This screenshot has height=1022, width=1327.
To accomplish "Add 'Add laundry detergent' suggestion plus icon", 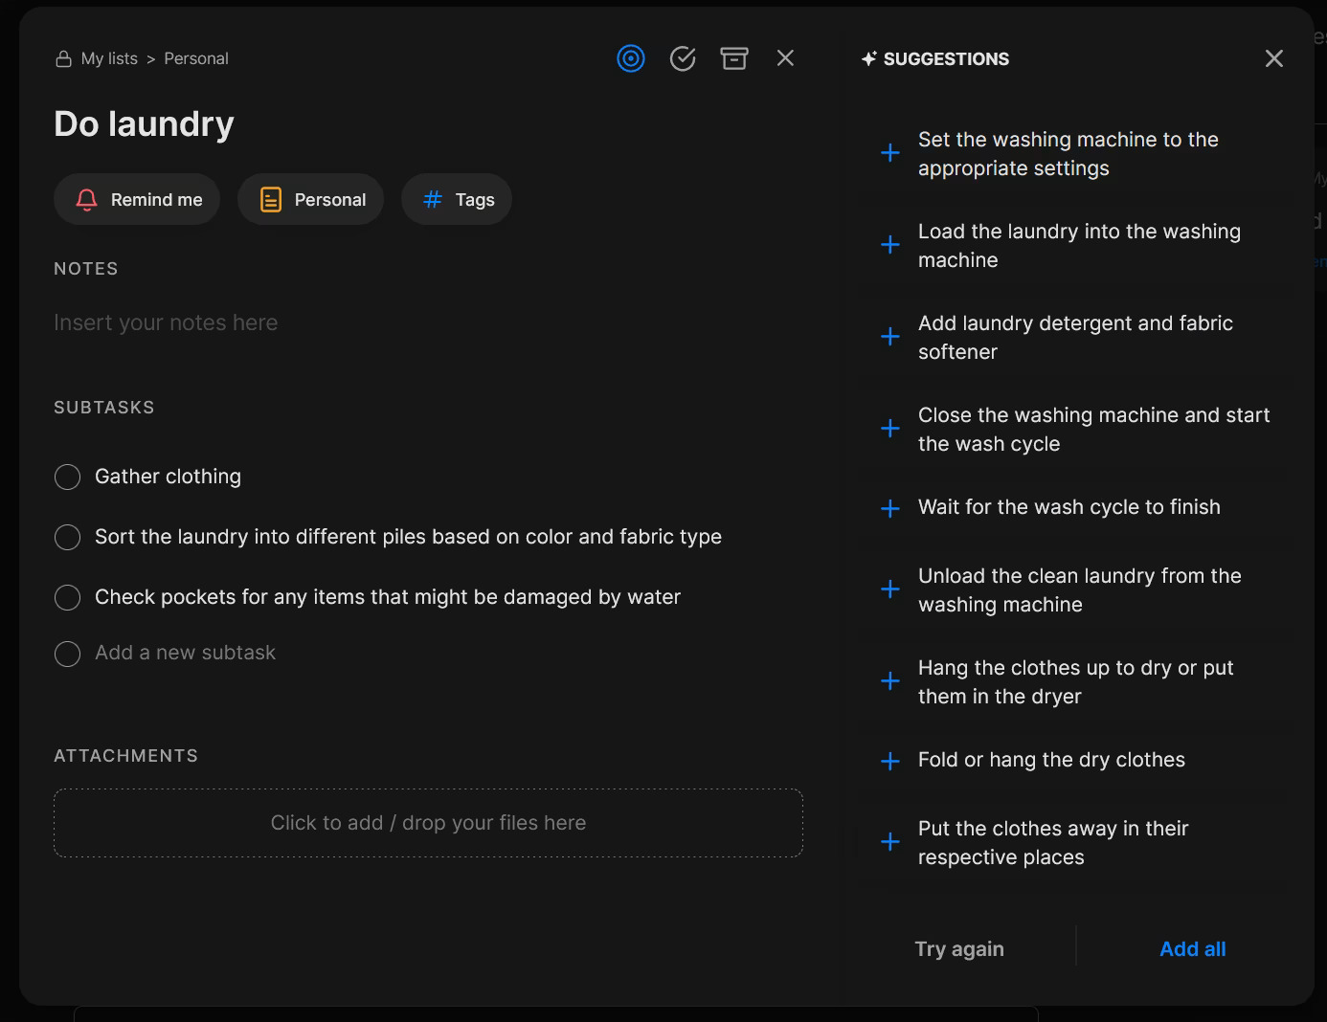I will click(x=890, y=337).
